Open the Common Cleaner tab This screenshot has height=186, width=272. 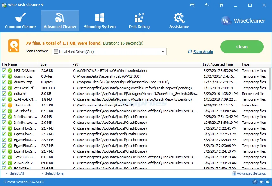20,21
